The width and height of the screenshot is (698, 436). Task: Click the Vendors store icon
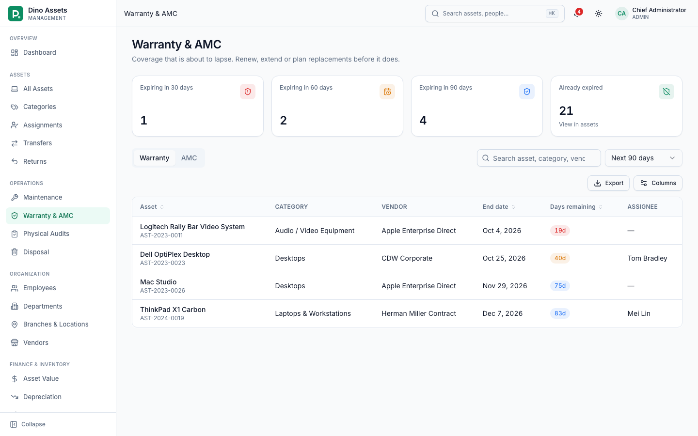point(15,343)
